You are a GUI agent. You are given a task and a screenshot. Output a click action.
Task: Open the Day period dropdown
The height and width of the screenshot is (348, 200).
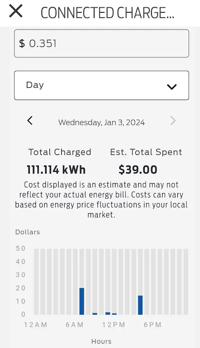pyautogui.click(x=101, y=85)
